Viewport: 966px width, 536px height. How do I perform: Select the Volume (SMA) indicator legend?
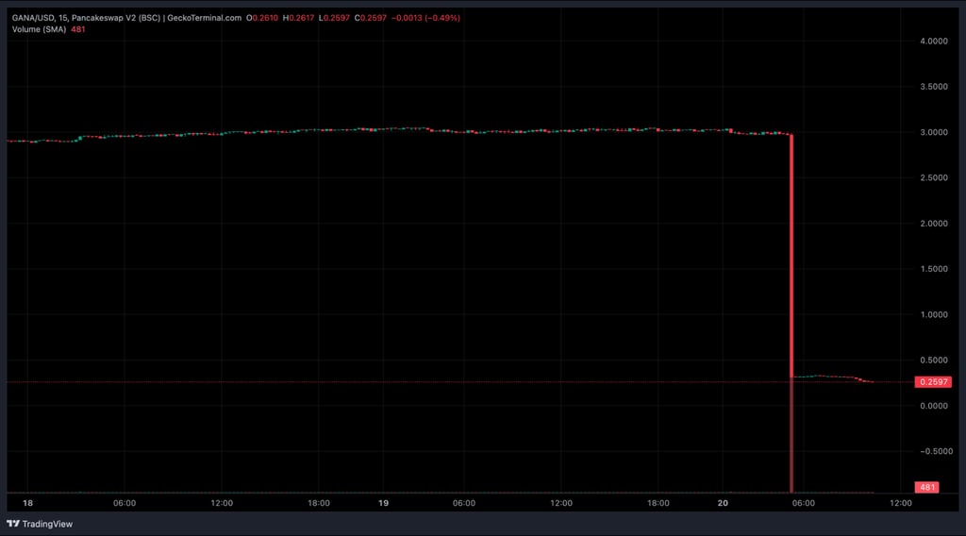[39, 29]
